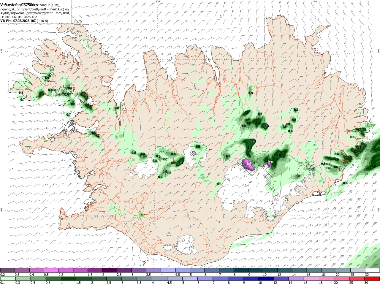
Task: Click the 0.1 label under rain legend
Action: [2, 283]
